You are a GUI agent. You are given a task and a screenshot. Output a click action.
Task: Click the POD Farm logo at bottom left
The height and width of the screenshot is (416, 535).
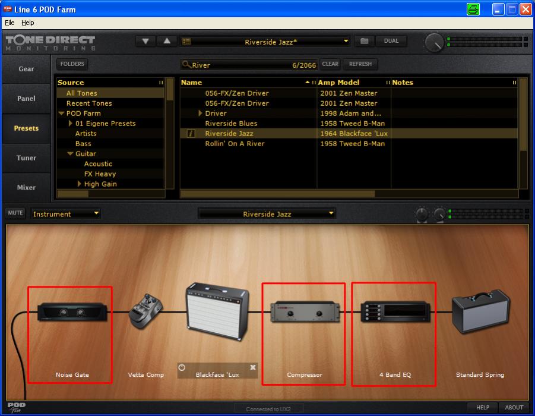[x=16, y=406]
